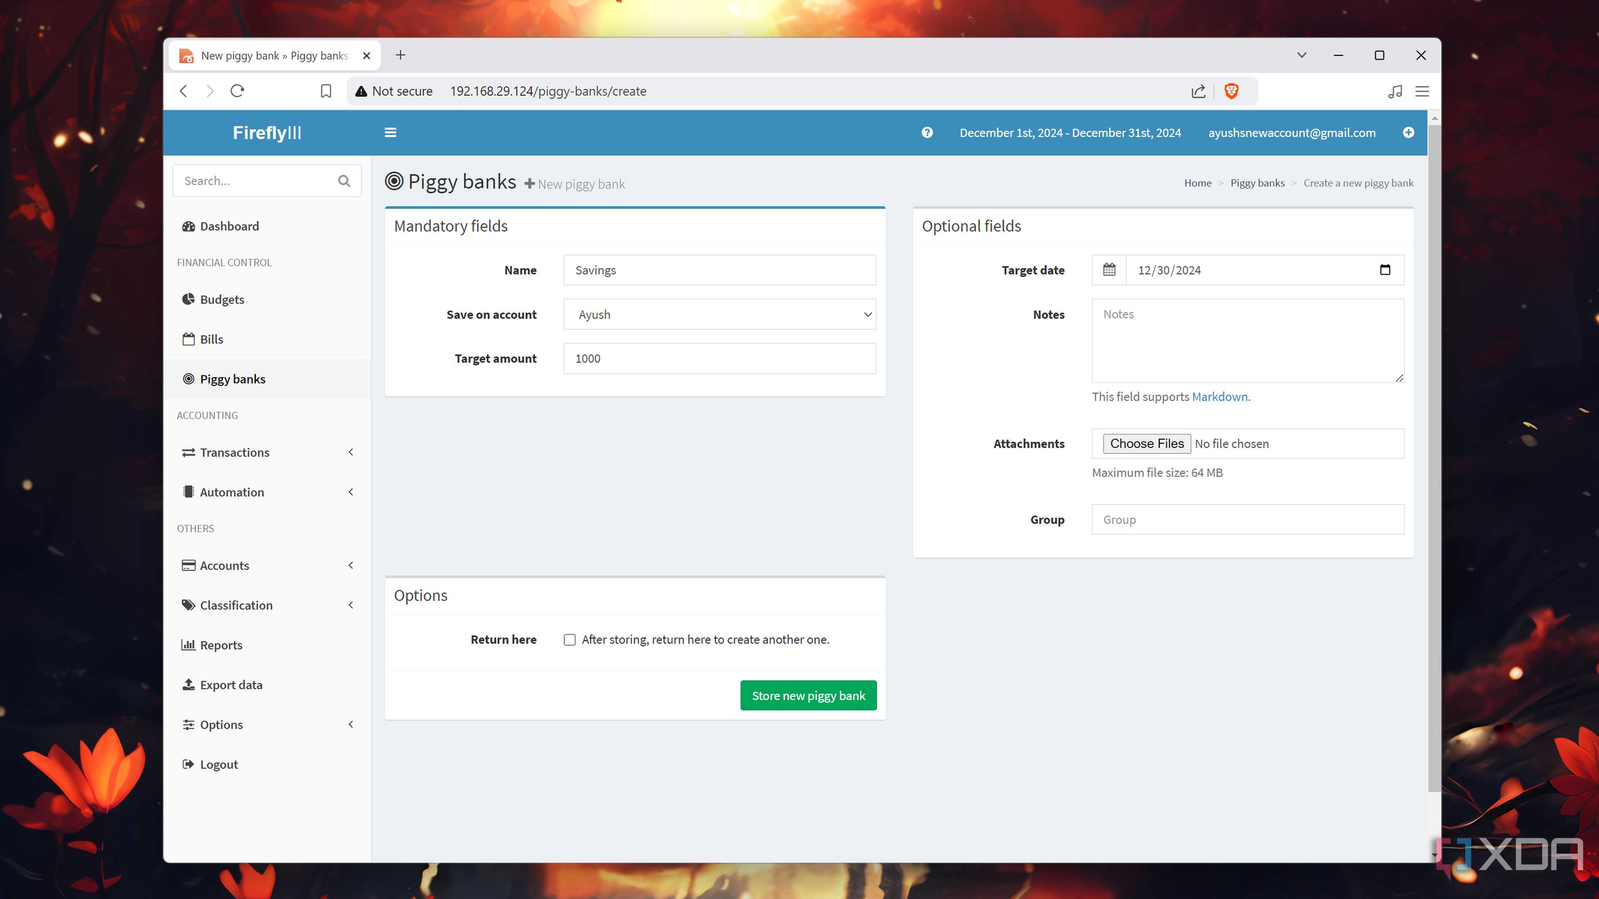
Task: Click the Name input field
Action: coord(720,270)
